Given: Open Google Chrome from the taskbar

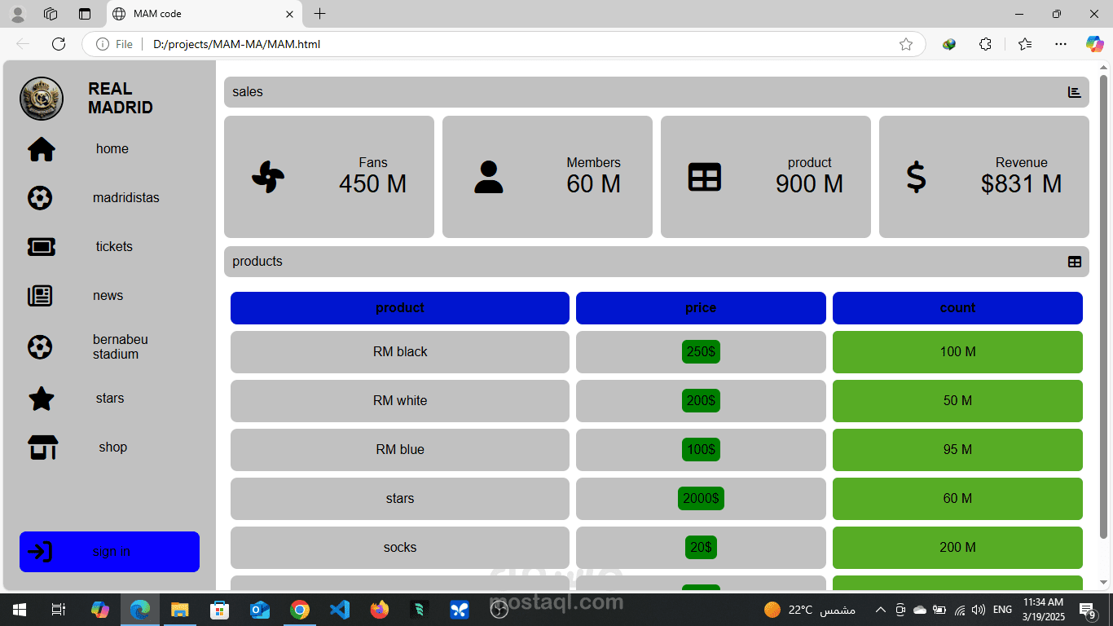Looking at the screenshot, I should tap(300, 610).
